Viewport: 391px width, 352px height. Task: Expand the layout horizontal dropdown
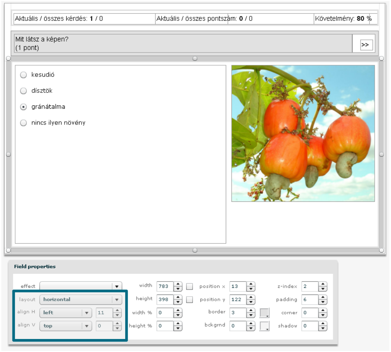click(117, 299)
